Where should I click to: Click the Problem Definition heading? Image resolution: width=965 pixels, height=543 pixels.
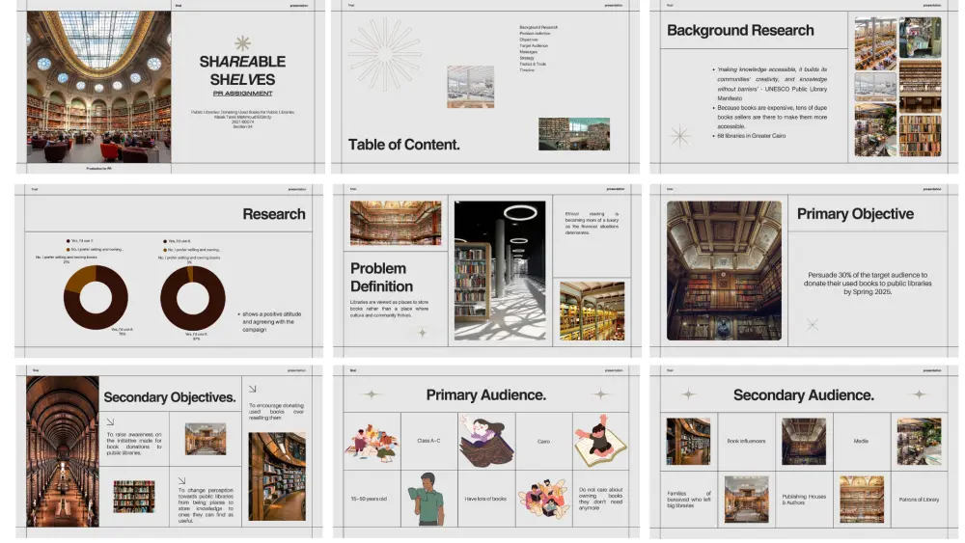(x=381, y=278)
